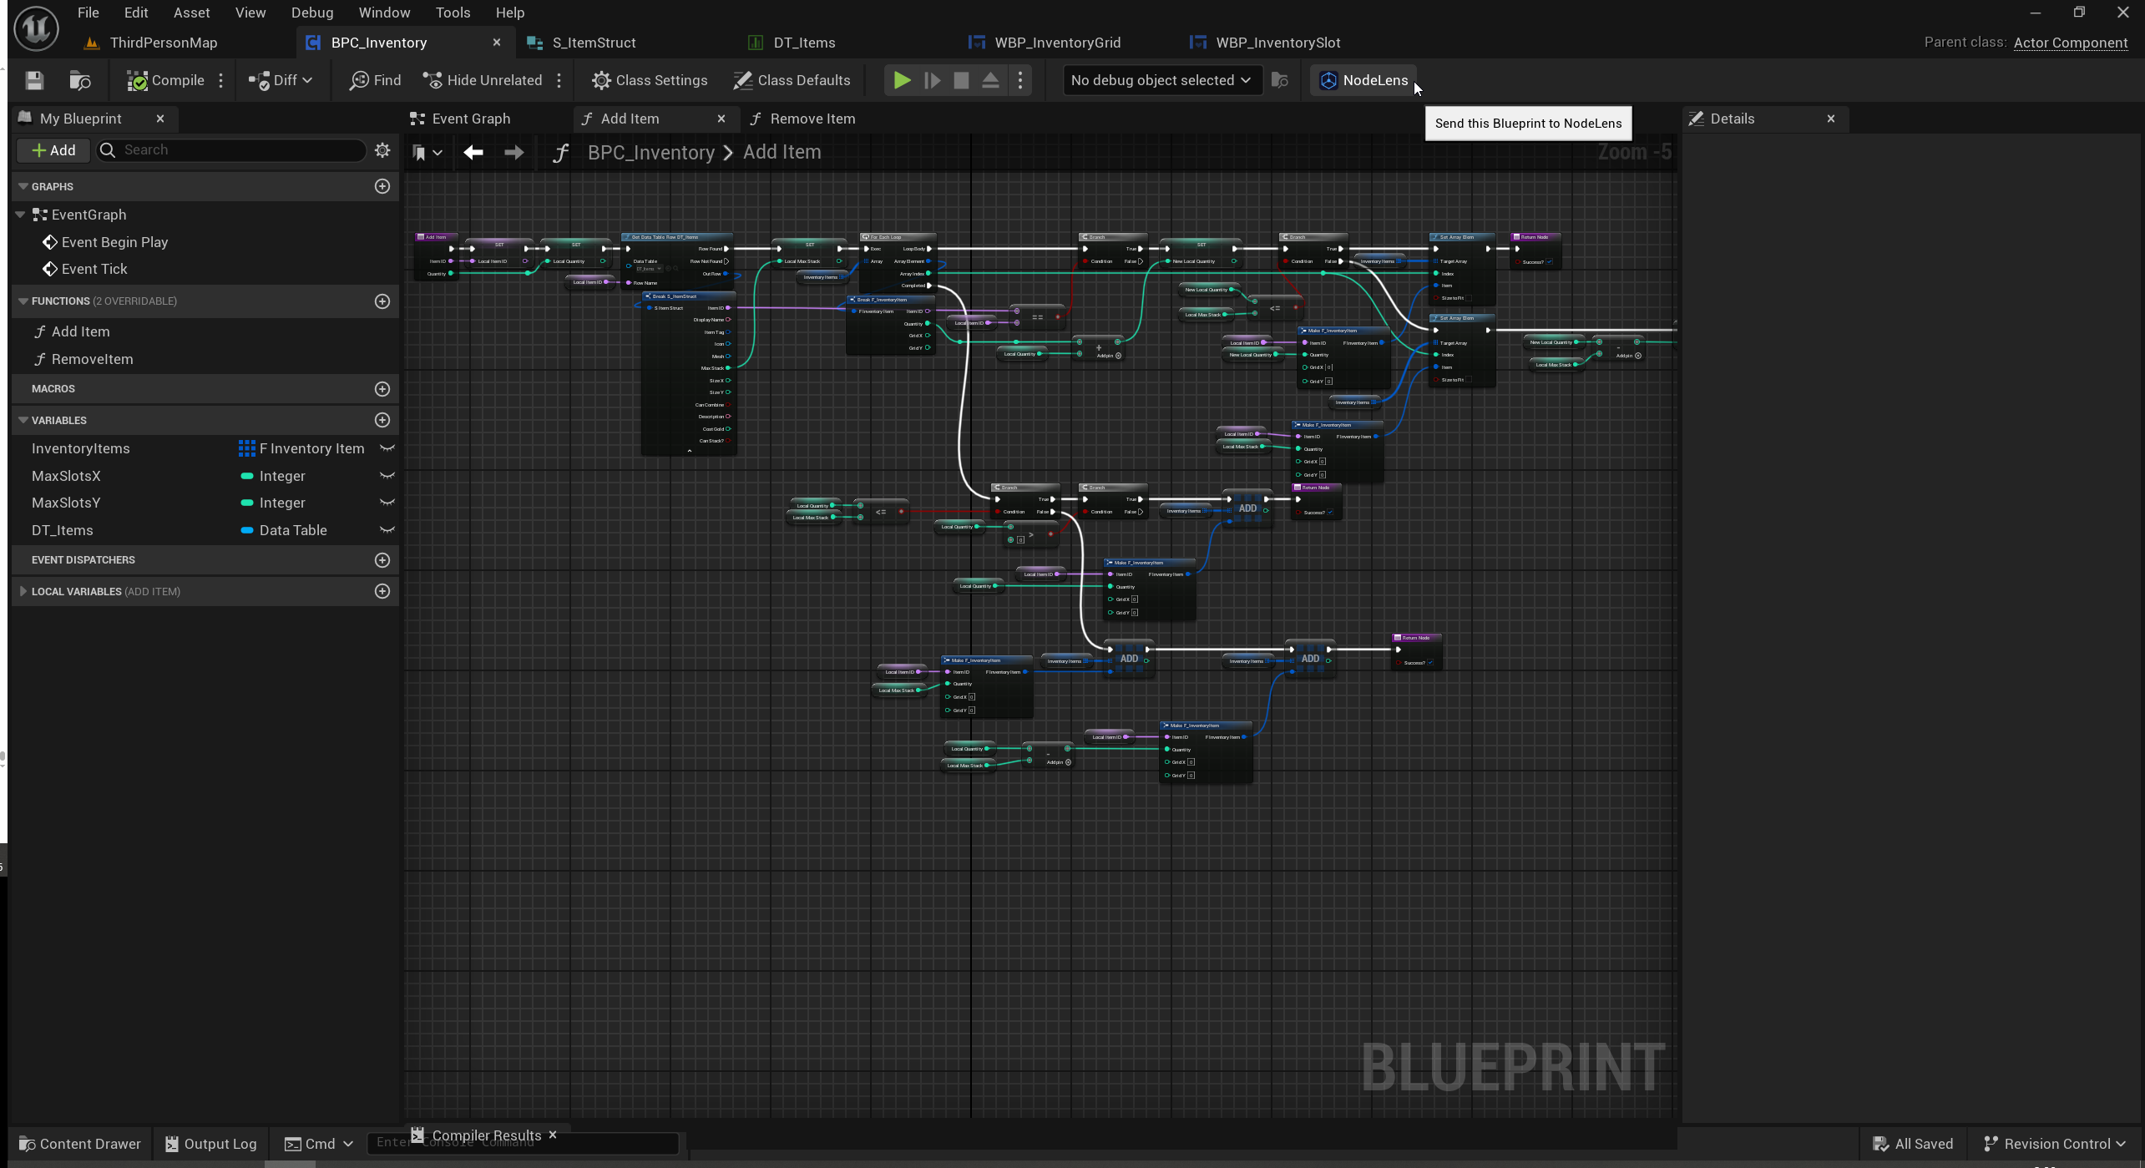Click the graph back navigation arrow

[x=473, y=152]
